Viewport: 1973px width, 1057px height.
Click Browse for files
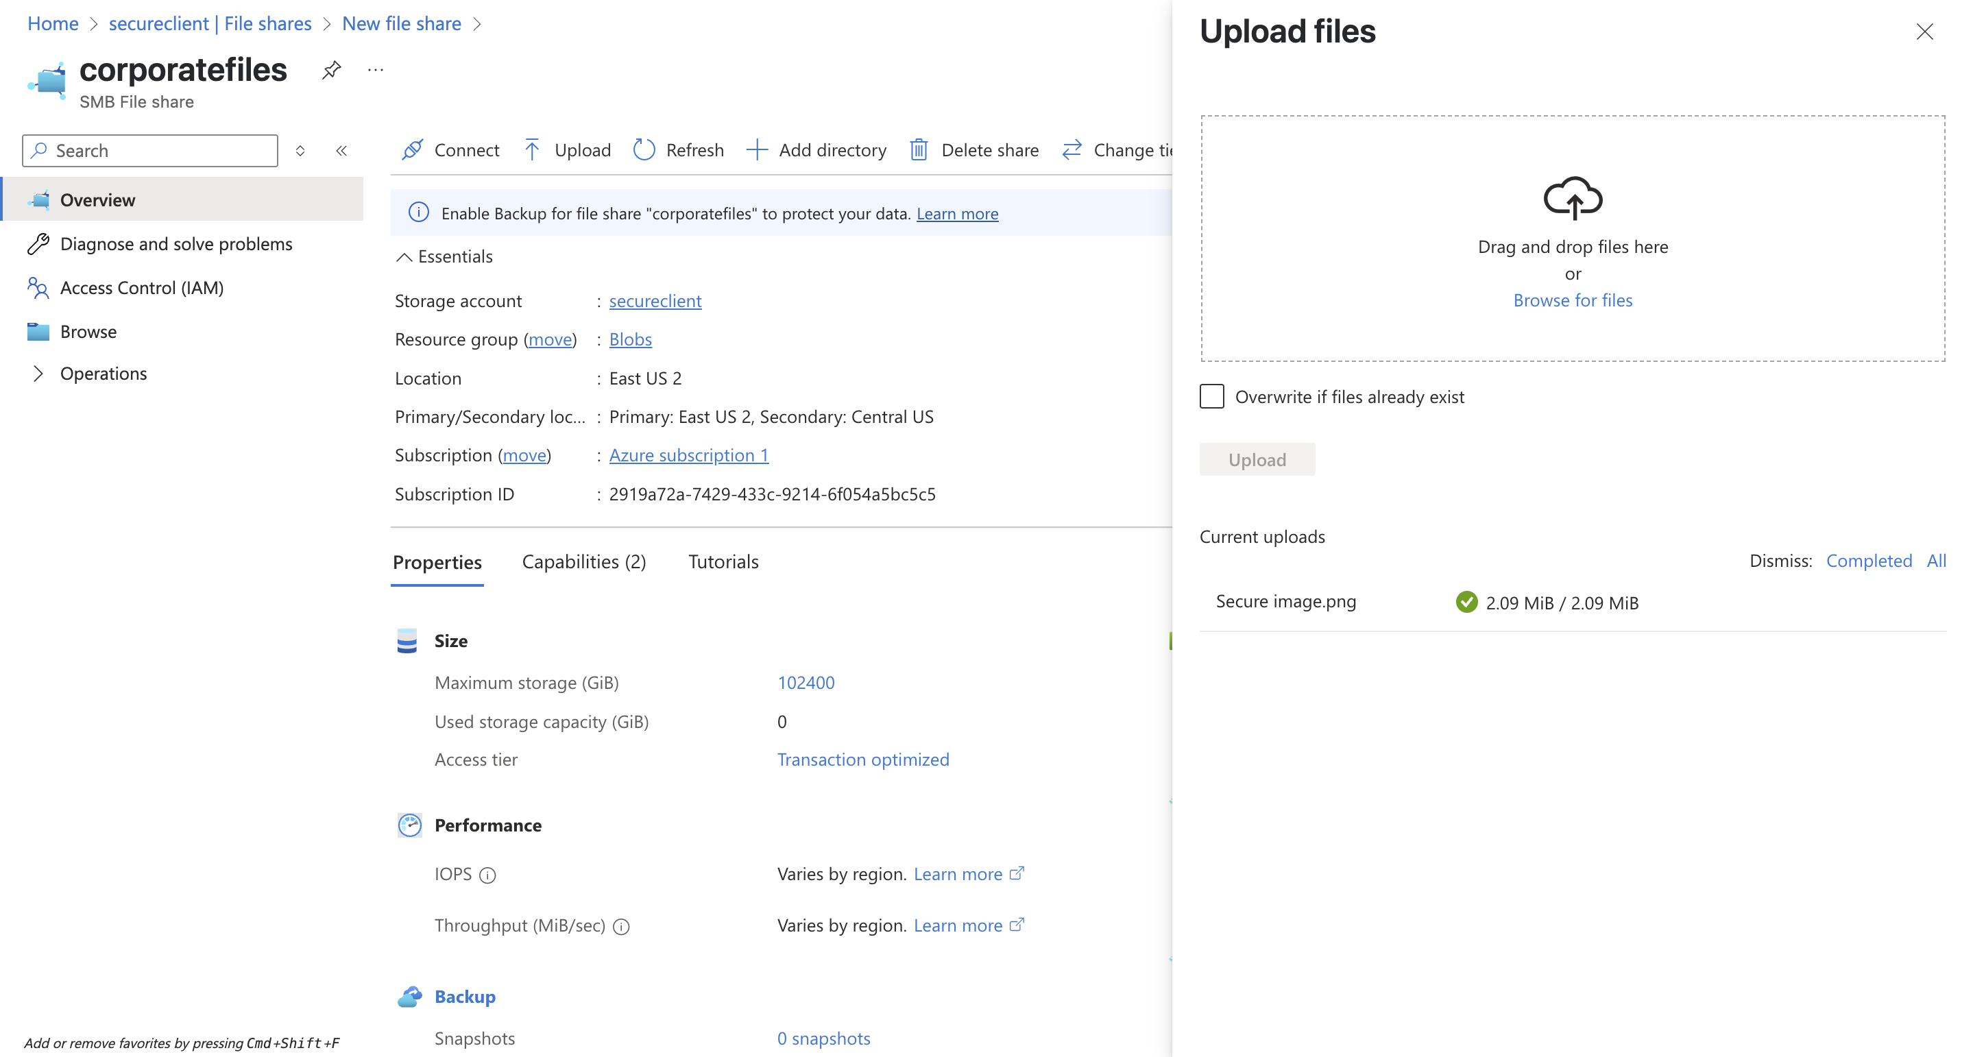(x=1573, y=300)
